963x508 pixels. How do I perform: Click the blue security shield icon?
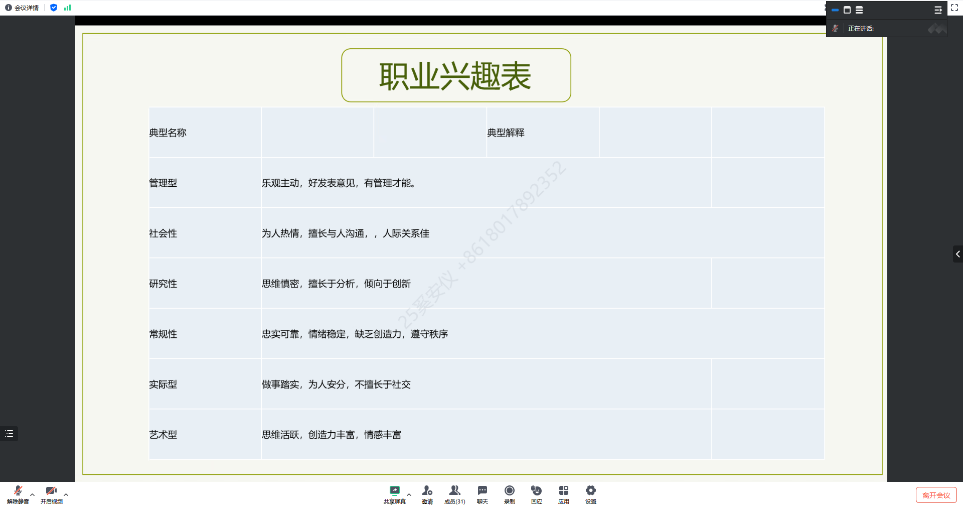[54, 8]
